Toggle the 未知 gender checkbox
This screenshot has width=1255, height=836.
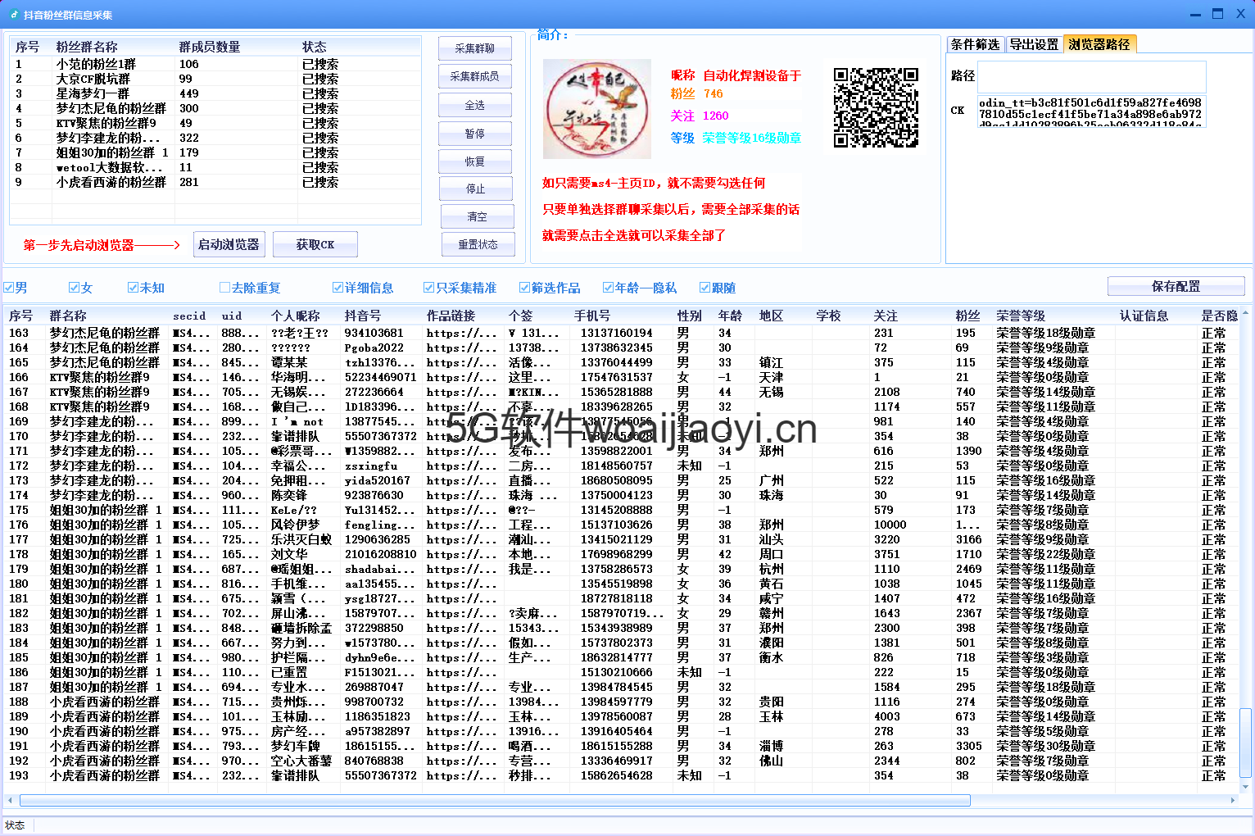pyautogui.click(x=146, y=288)
